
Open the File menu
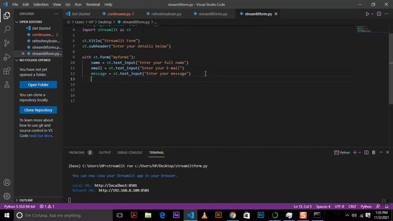pos(15,4)
